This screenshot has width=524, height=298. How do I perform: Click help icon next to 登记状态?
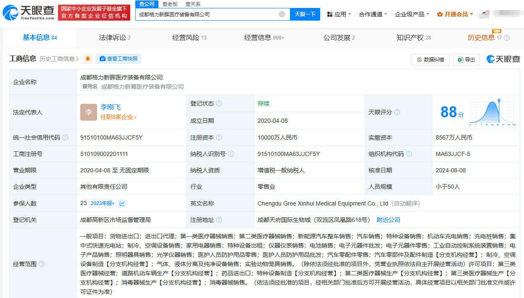tap(219, 103)
